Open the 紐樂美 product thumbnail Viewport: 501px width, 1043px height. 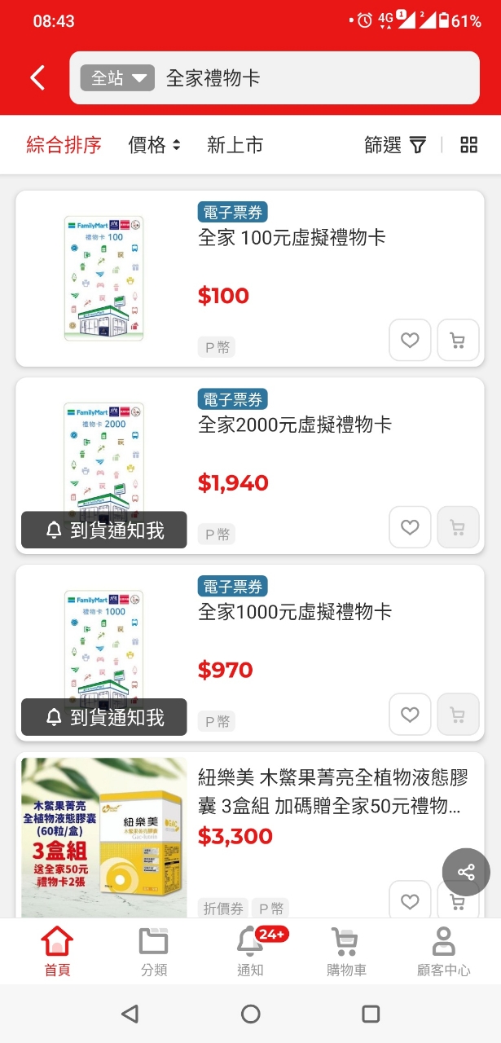pyautogui.click(x=104, y=837)
